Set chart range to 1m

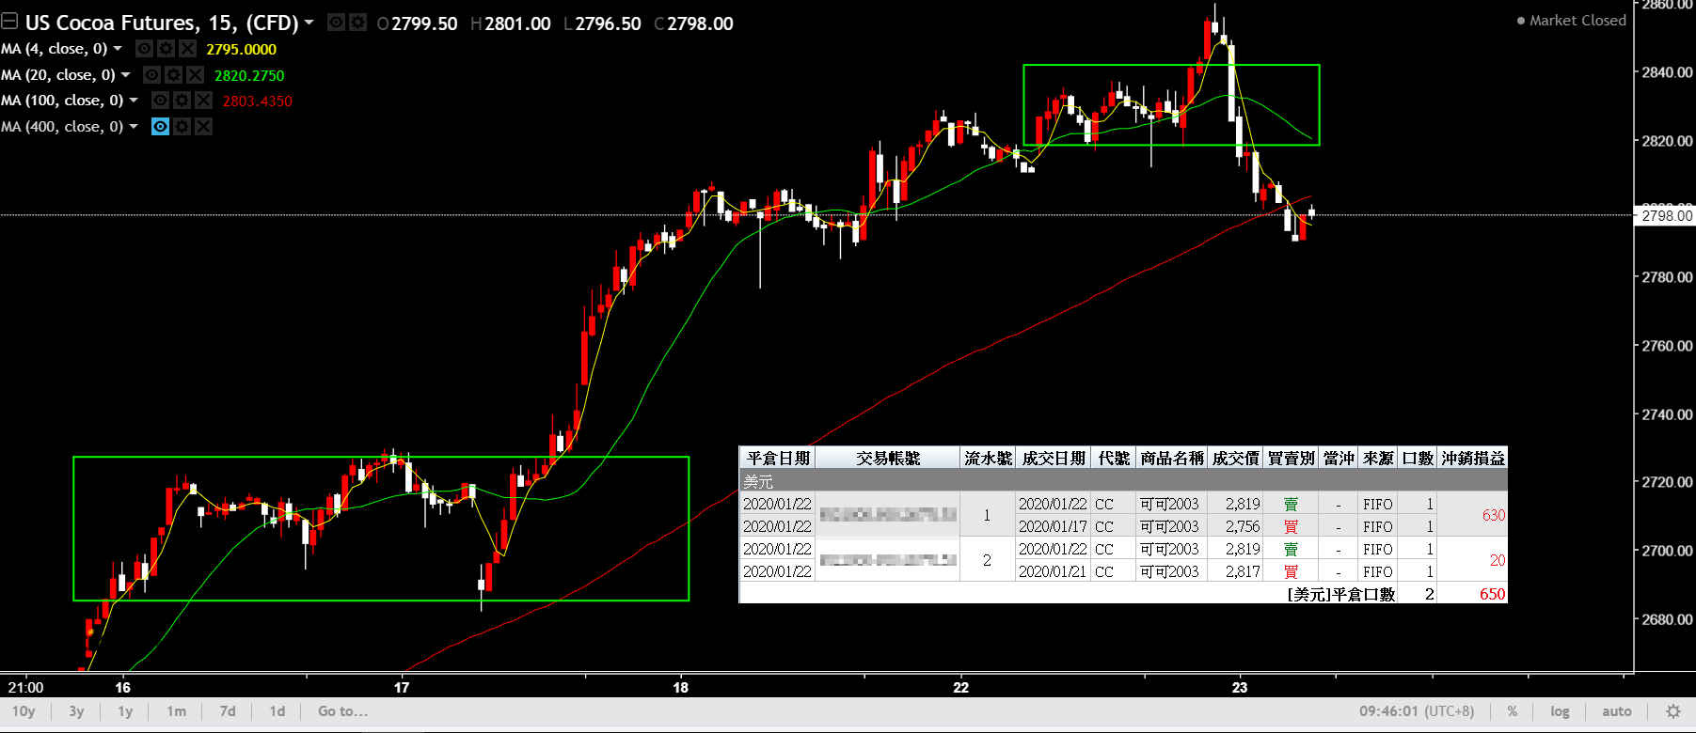click(176, 711)
